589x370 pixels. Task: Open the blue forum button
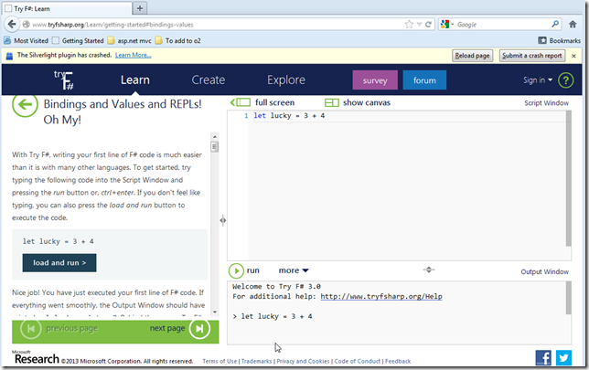click(x=424, y=79)
